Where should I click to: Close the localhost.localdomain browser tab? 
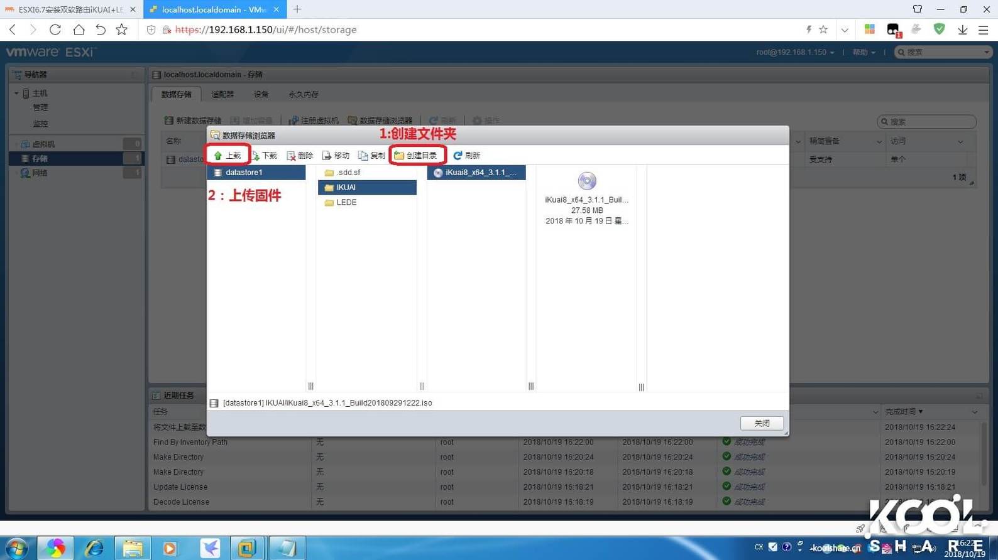tap(277, 9)
